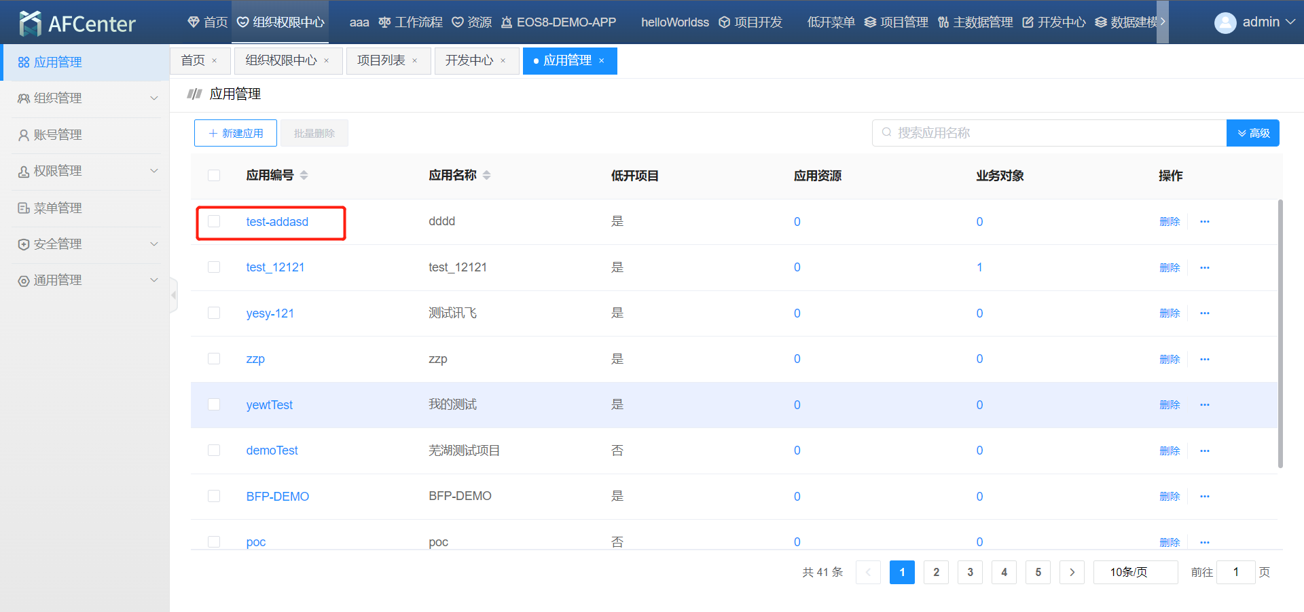Click the 新建应用 button
Screen dimensions: 1304x612
click(235, 133)
